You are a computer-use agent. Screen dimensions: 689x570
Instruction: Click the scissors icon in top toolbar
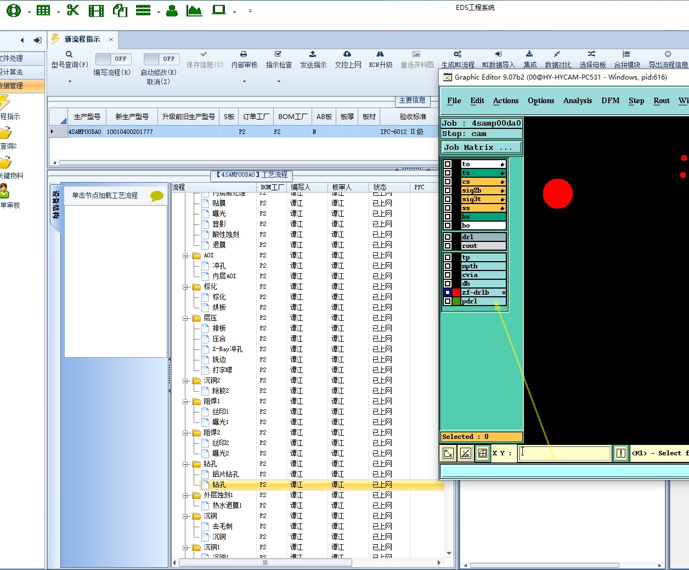[72, 10]
